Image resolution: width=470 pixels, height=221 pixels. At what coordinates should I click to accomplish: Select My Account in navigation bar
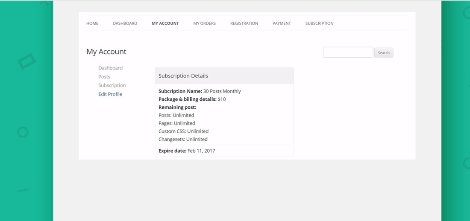click(x=165, y=23)
